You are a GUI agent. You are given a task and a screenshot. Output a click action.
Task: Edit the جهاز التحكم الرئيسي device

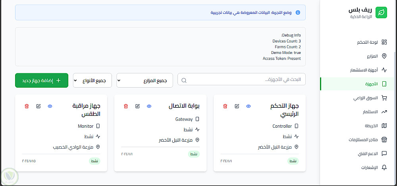pyautogui.click(x=237, y=106)
